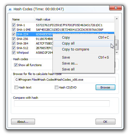The height and width of the screenshot is (136, 130).
Task: Disable the Show all functions checkbox
Action: tap(16, 65)
